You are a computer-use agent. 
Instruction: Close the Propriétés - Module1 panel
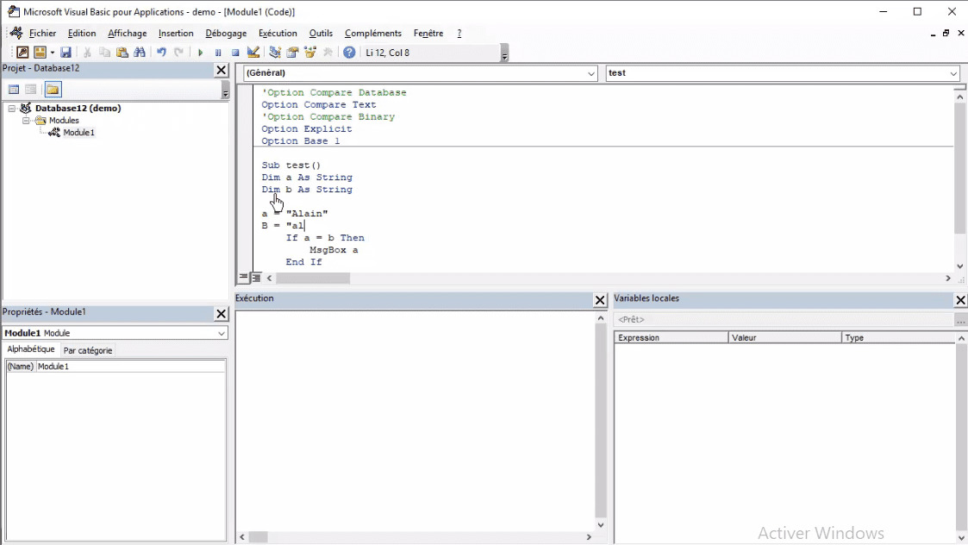221,314
